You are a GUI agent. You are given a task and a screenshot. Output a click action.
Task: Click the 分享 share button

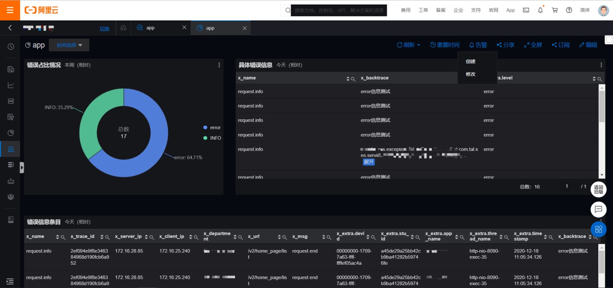506,45
